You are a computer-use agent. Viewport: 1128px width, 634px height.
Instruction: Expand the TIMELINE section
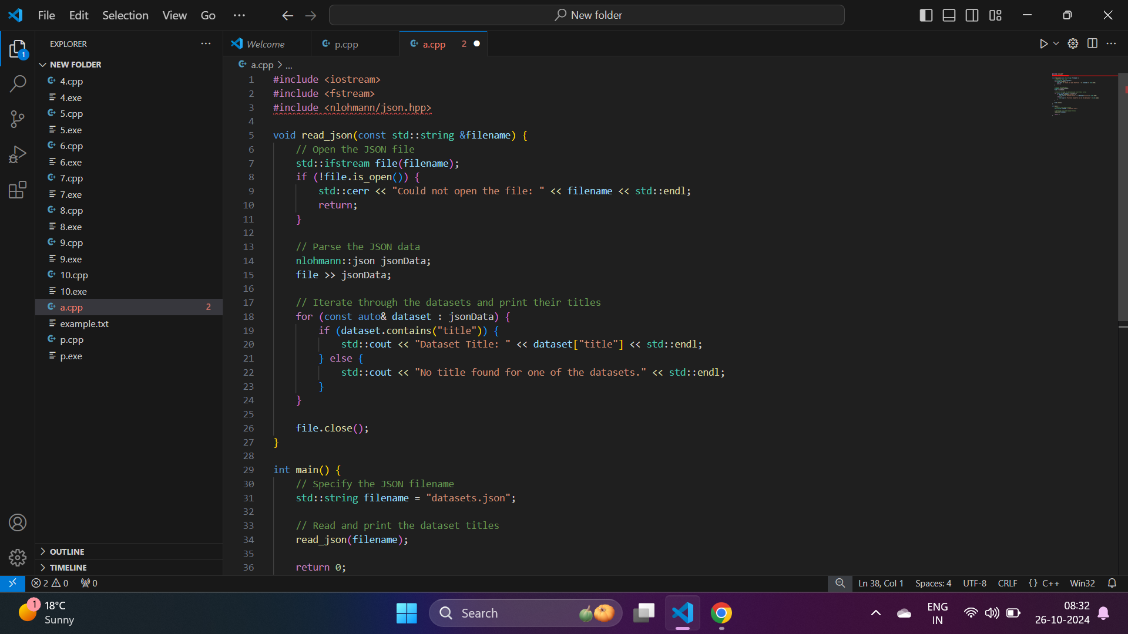(68, 568)
